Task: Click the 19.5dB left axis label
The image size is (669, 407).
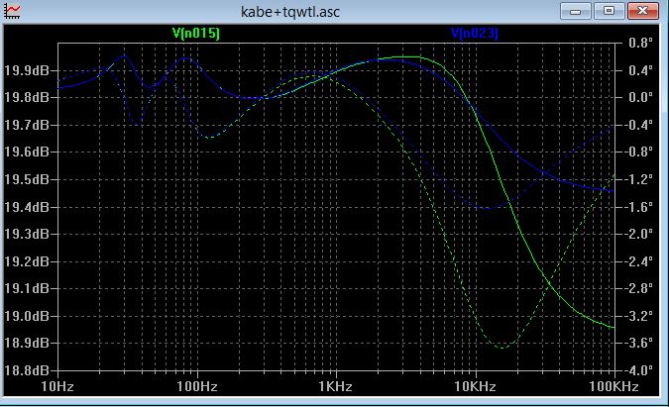Action: (27, 179)
